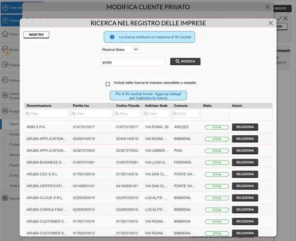Click the info icon in the 50 results notice
This screenshot has height=241, width=296.
pos(112,37)
